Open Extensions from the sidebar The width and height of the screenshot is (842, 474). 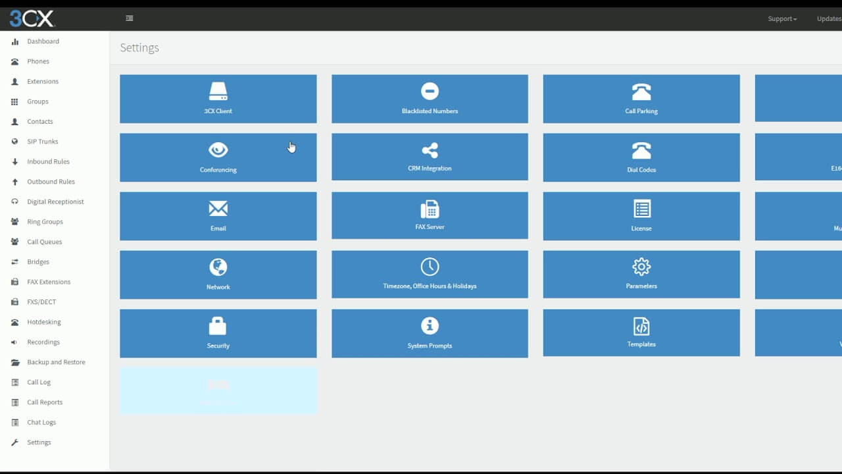point(43,82)
